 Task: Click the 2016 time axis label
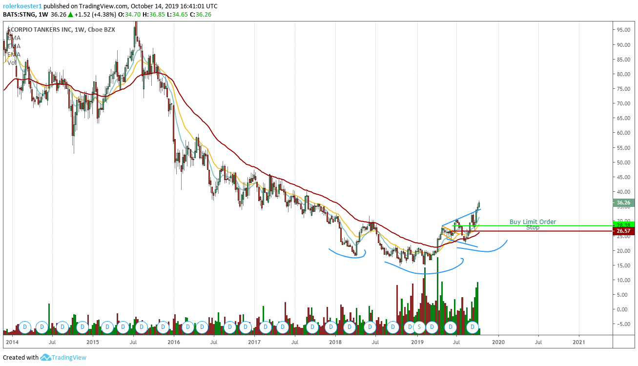[174, 343]
